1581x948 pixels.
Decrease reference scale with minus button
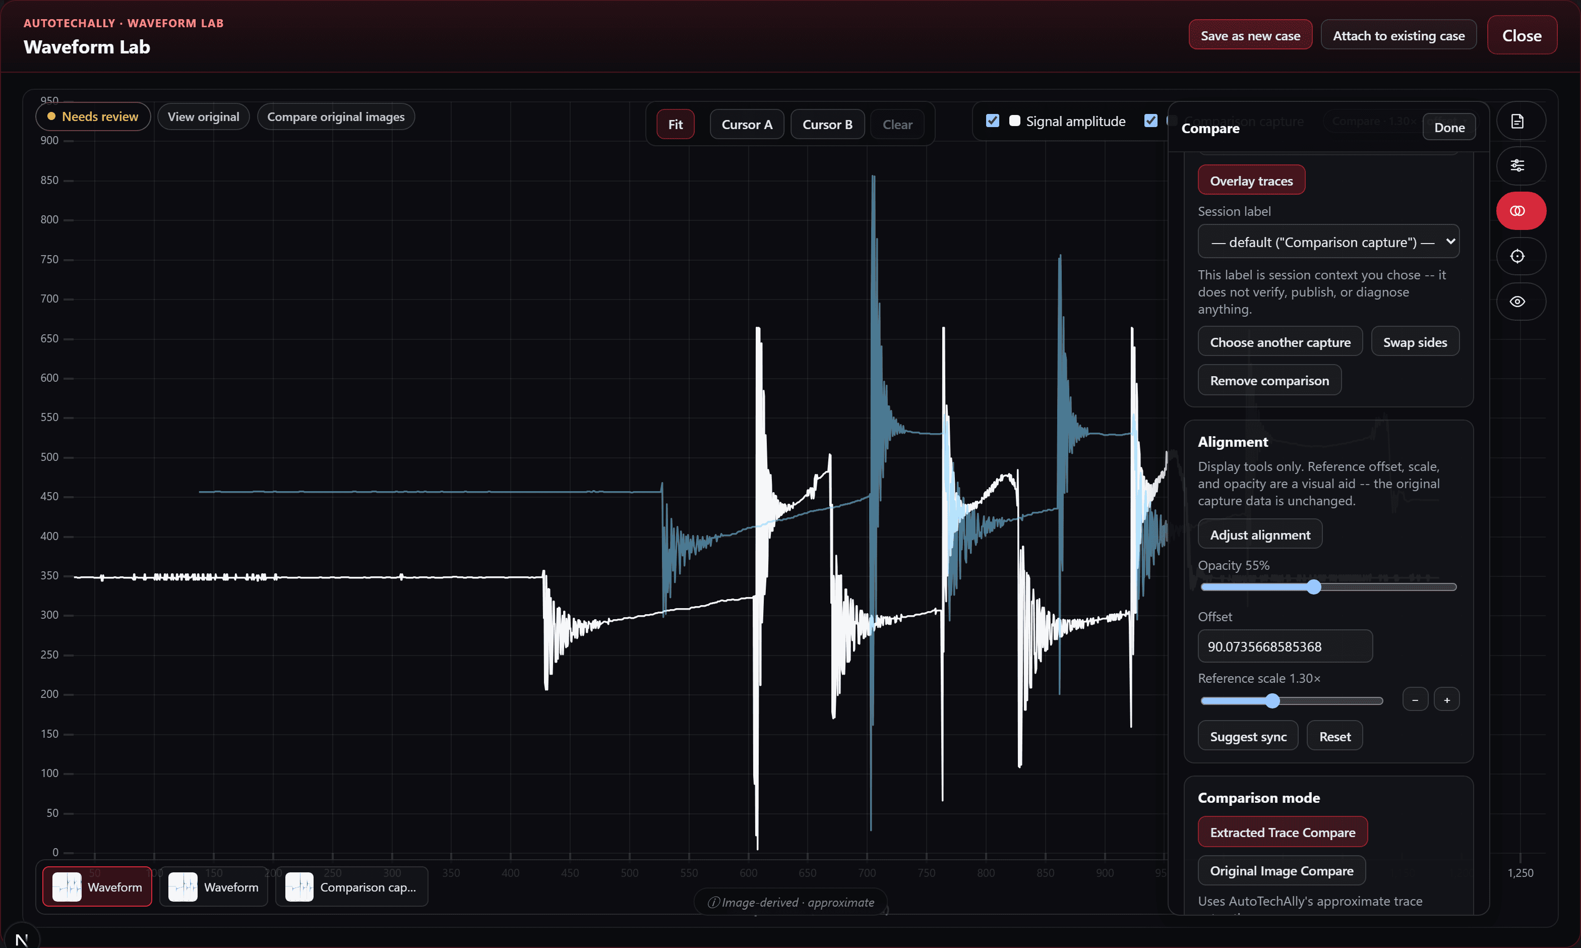pos(1415,699)
